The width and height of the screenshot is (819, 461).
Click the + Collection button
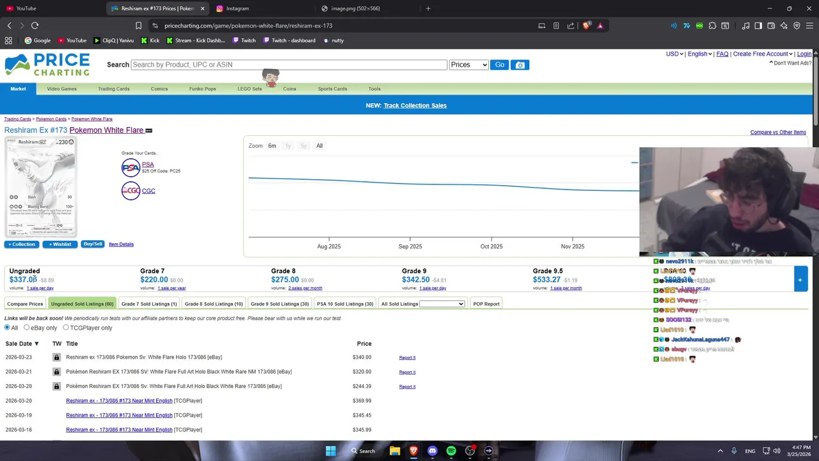point(22,244)
